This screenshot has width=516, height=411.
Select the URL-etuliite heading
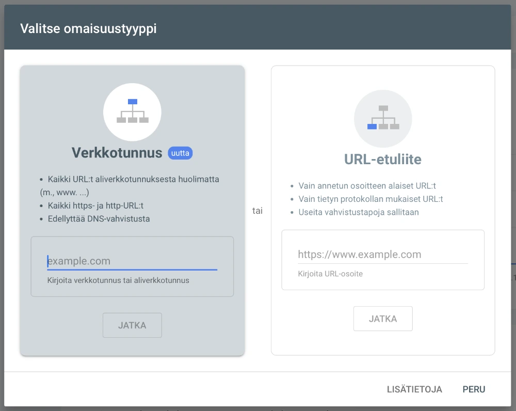click(x=383, y=160)
